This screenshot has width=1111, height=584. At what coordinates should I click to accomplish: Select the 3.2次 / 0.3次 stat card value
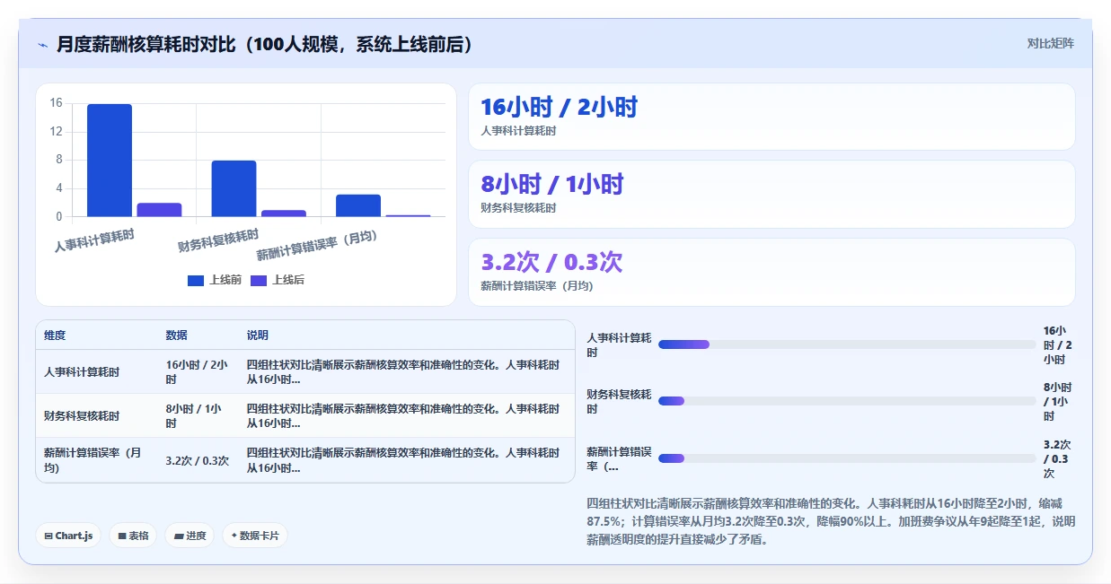click(x=551, y=262)
